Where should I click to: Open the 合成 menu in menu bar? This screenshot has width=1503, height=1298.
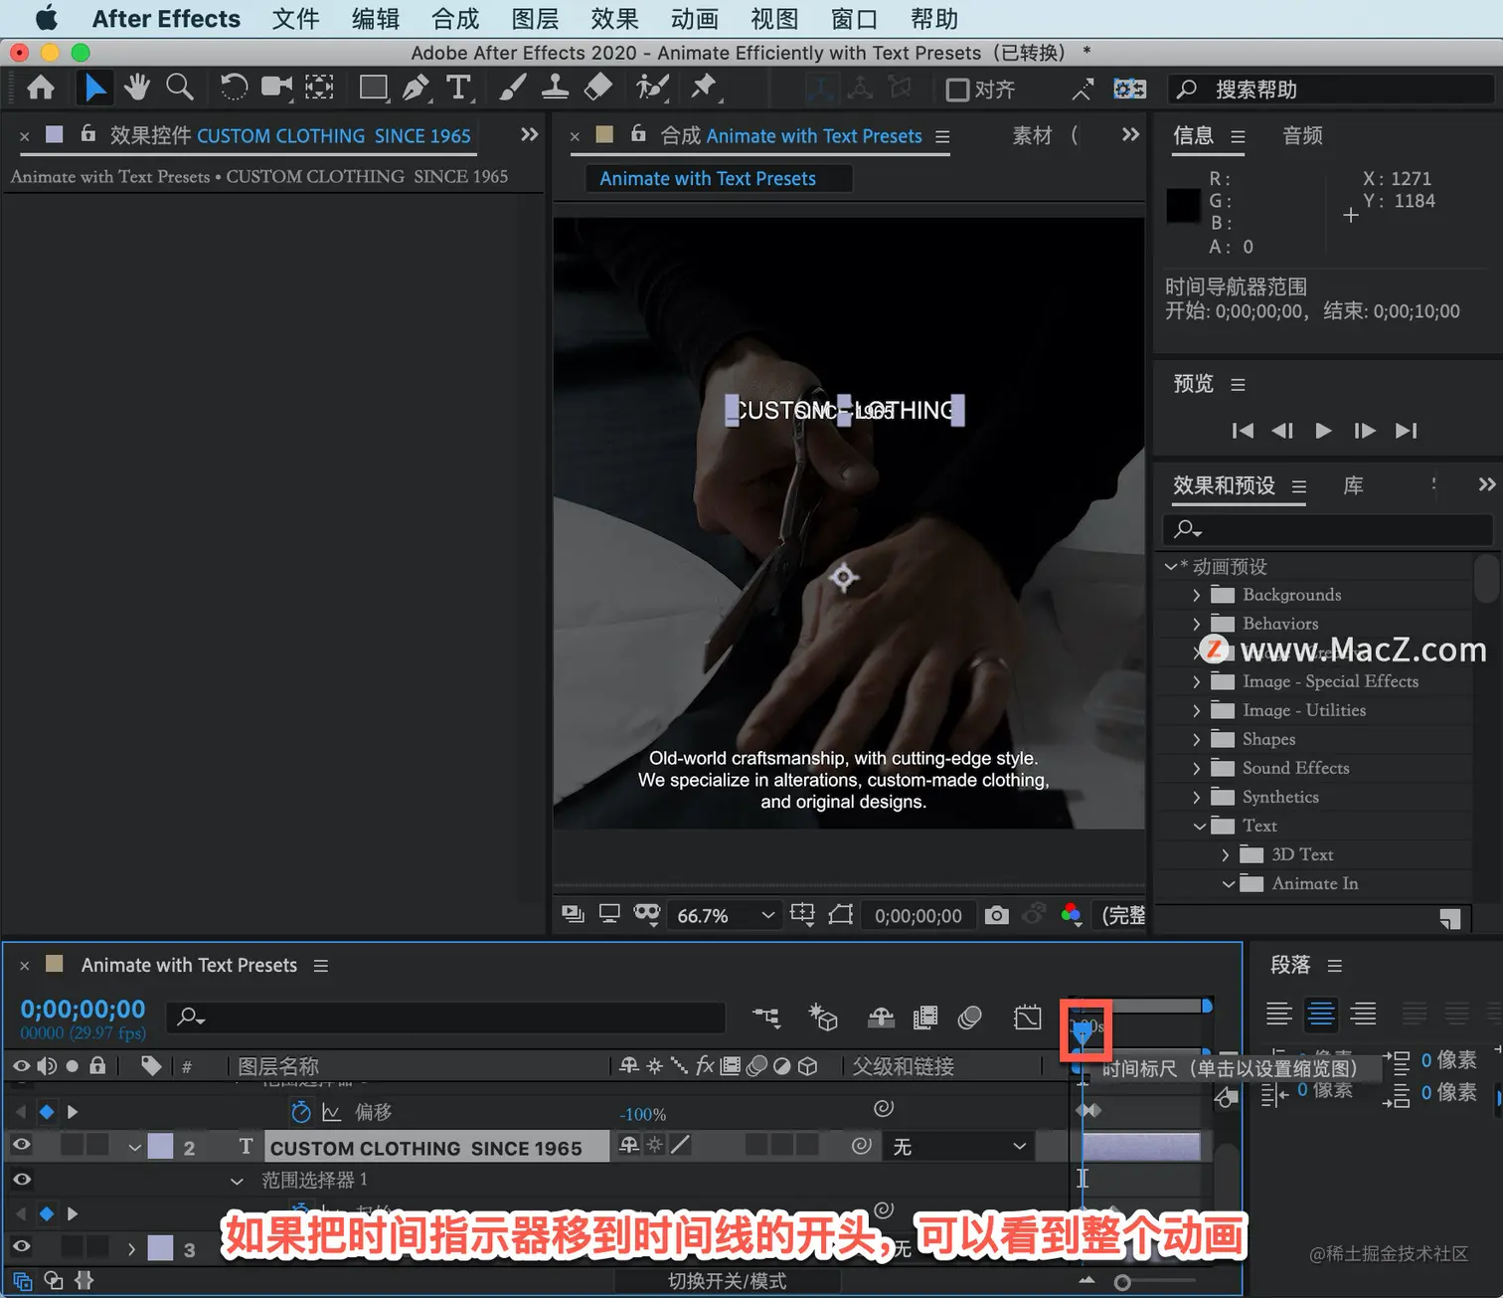point(455,19)
